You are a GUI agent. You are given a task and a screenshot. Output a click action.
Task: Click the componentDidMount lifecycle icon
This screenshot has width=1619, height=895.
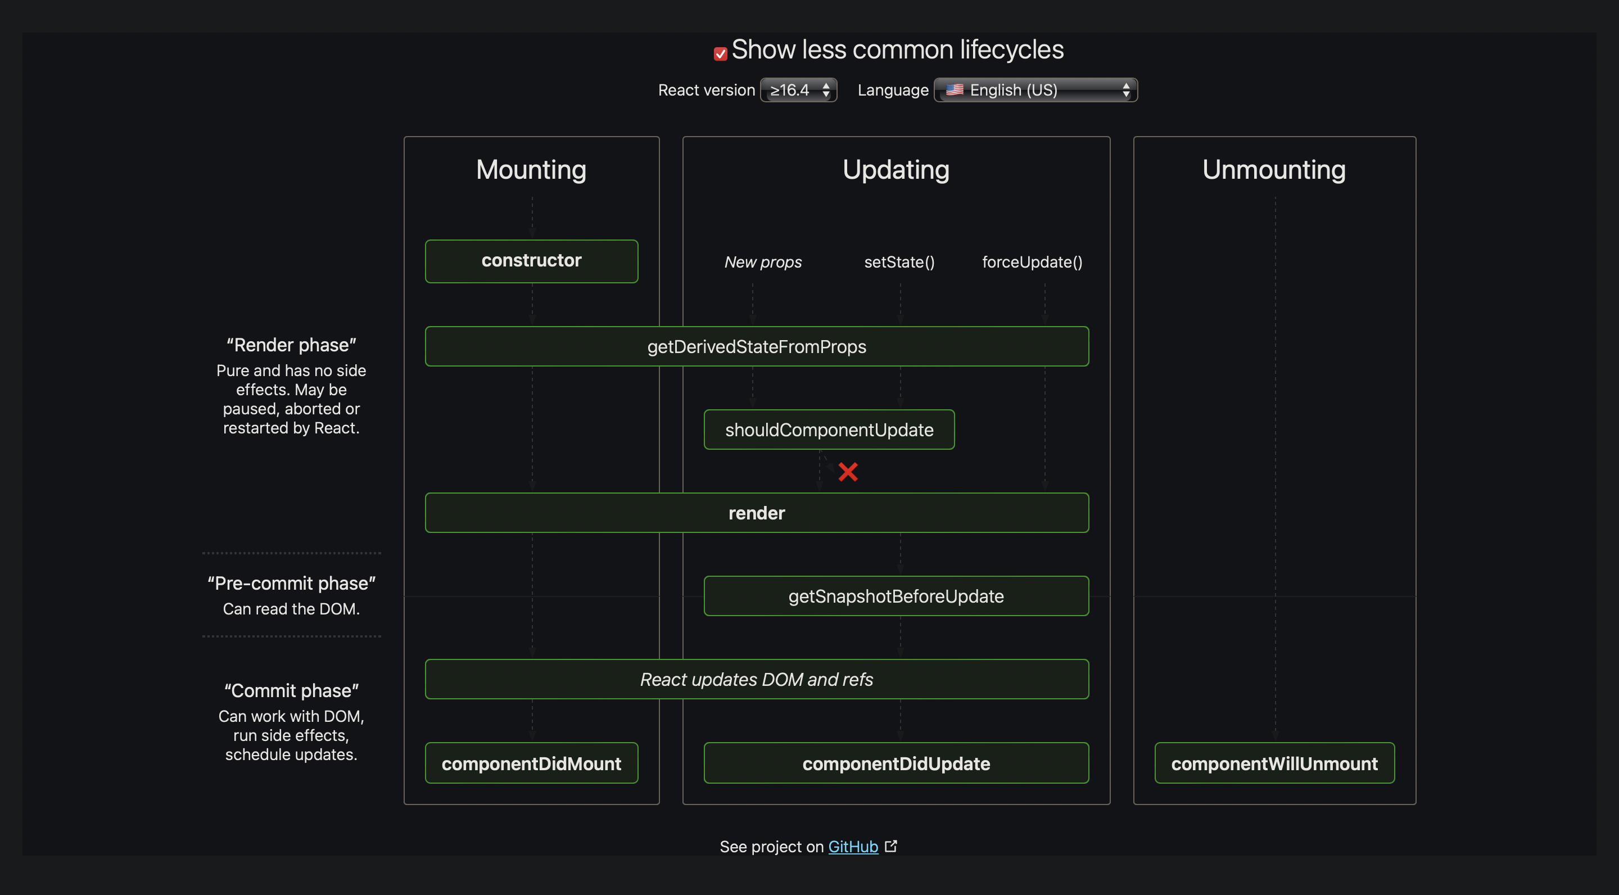pos(530,762)
